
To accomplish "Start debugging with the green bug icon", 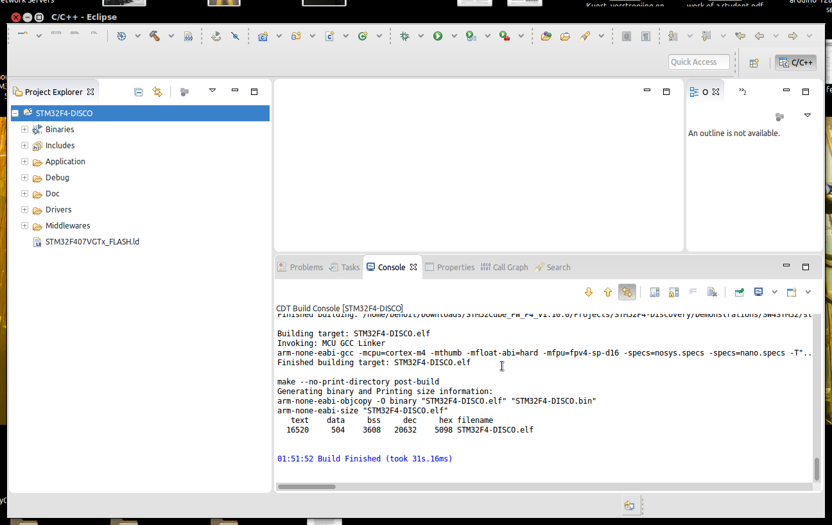I will 404,36.
